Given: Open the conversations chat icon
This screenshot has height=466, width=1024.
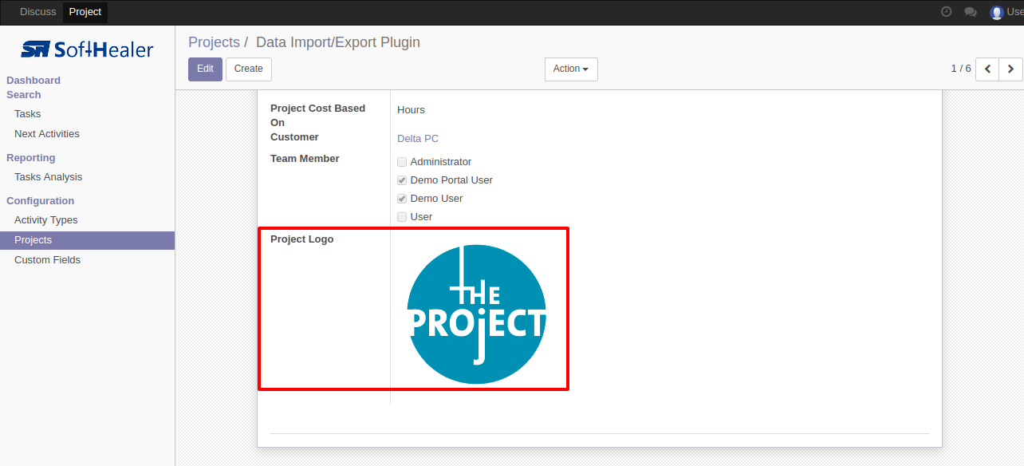Looking at the screenshot, I should click(971, 12).
